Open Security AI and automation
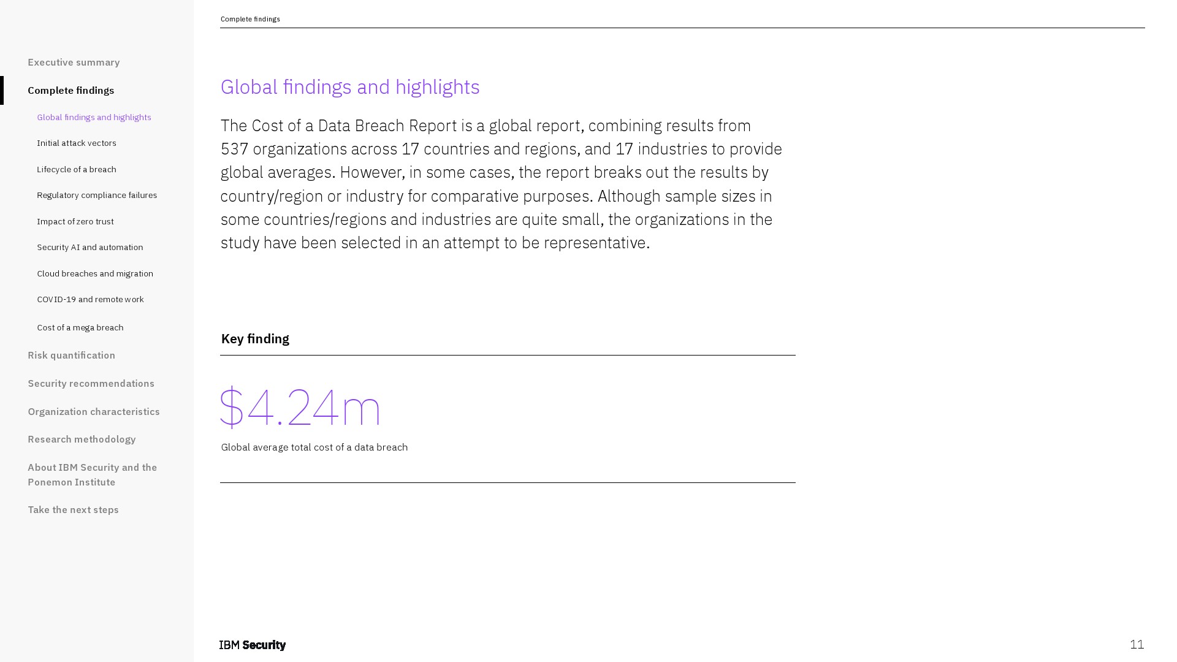 click(90, 248)
